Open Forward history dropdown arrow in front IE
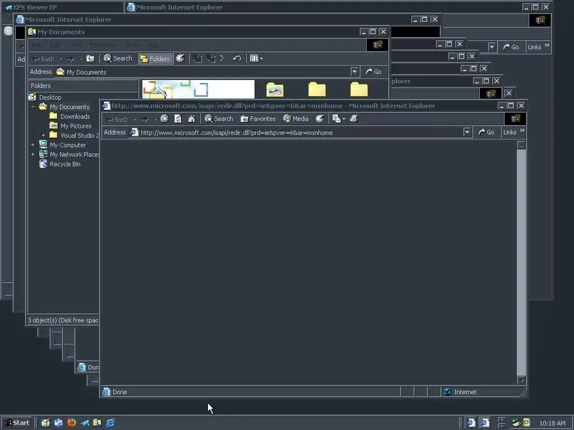This screenshot has height=430, width=574. point(155,119)
